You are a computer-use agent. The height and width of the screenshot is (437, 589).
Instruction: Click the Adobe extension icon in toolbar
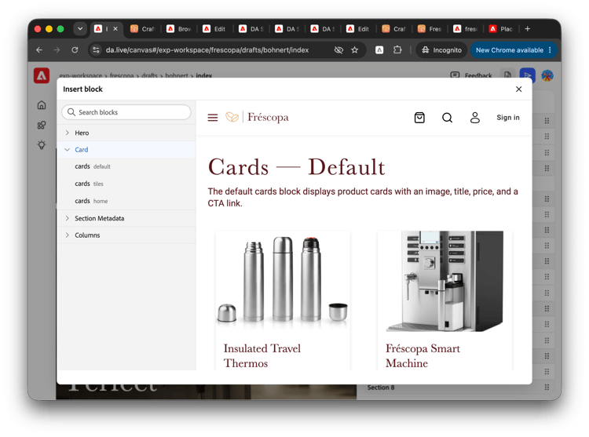[379, 50]
